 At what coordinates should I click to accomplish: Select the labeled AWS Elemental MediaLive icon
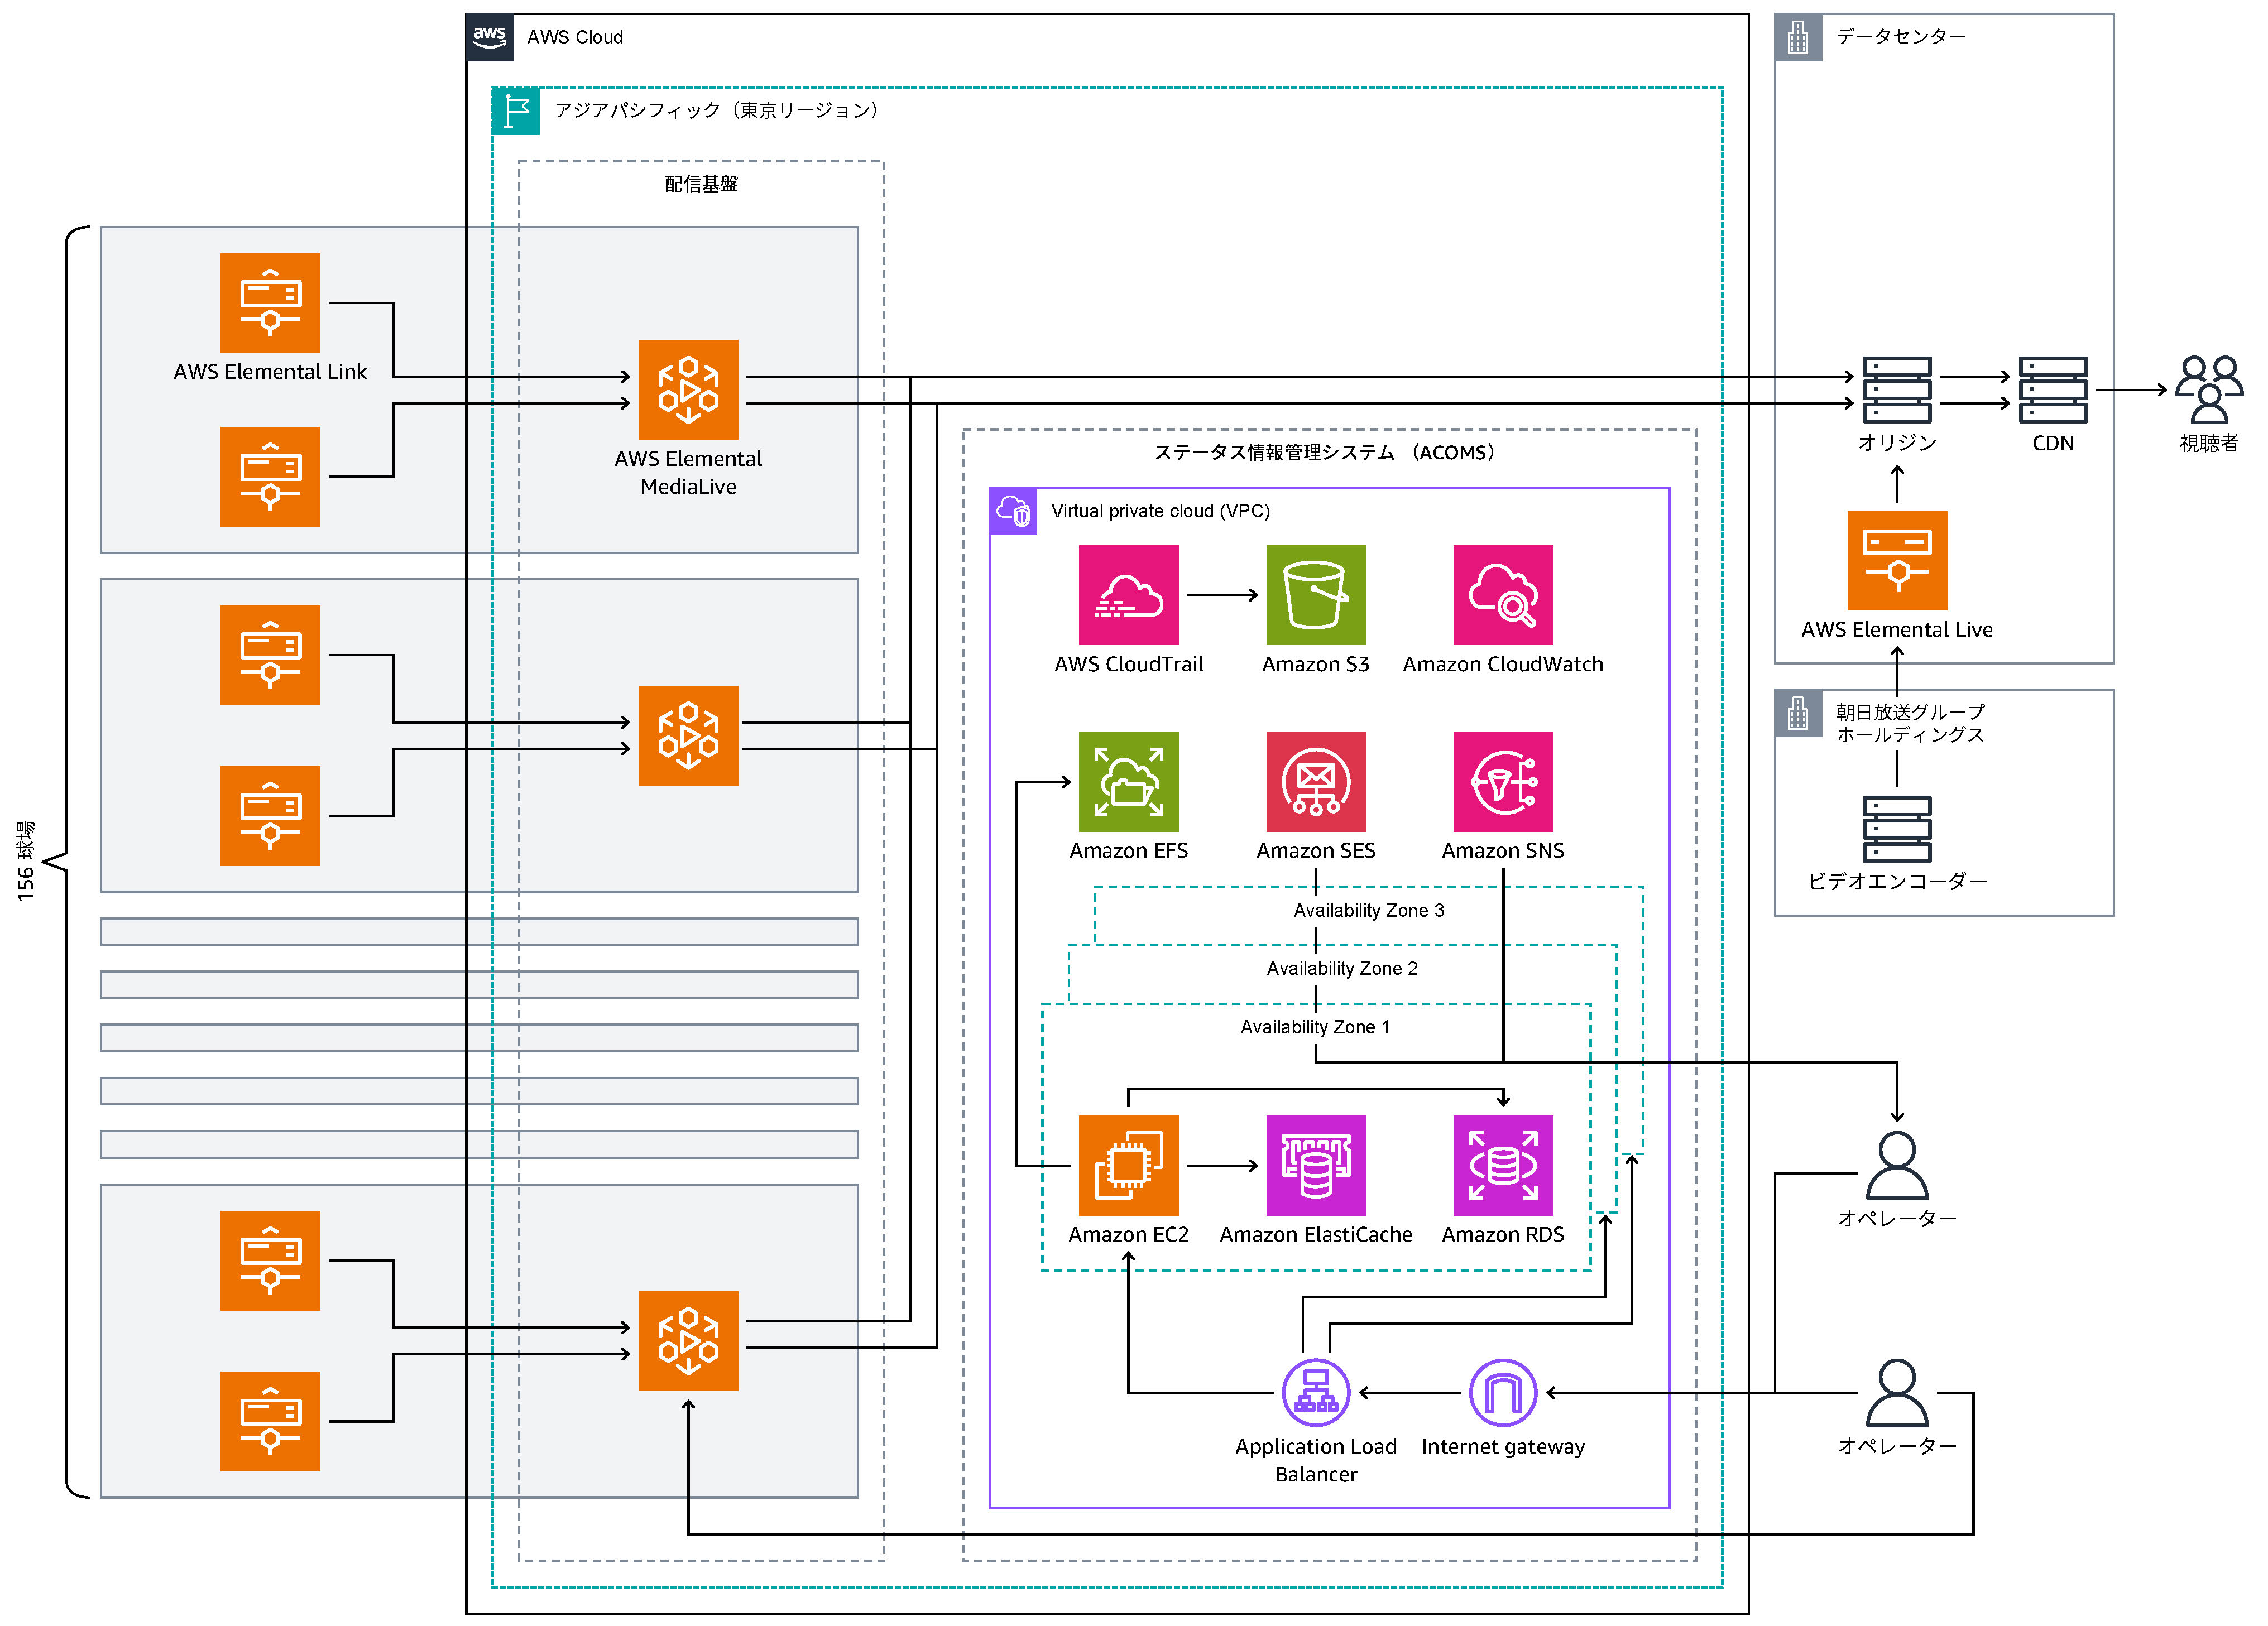(688, 390)
